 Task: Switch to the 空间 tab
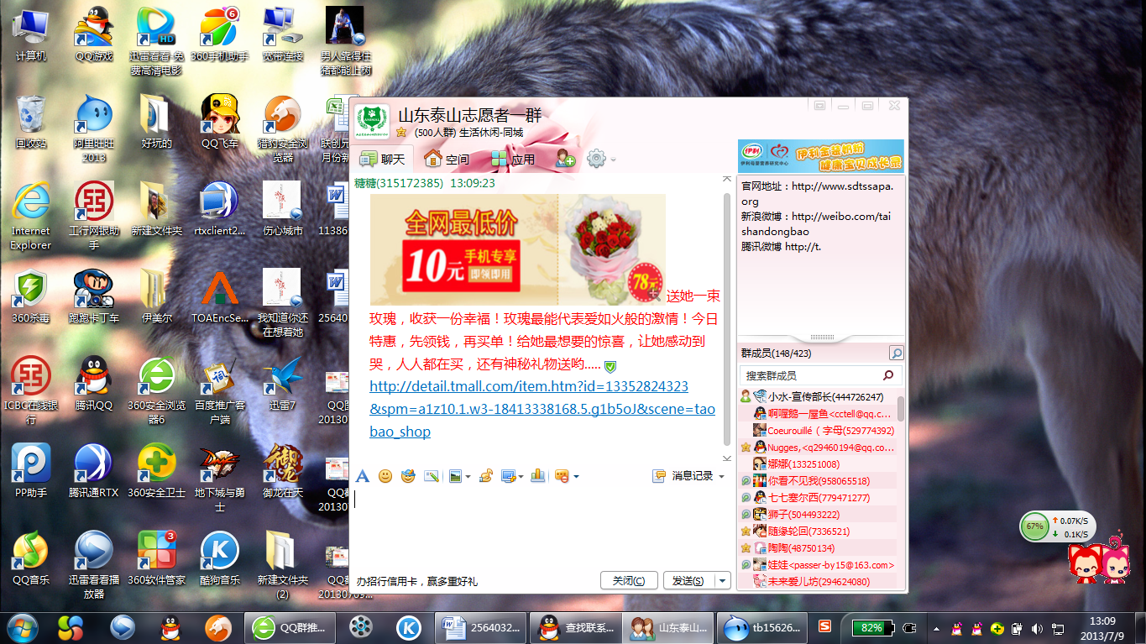(447, 159)
